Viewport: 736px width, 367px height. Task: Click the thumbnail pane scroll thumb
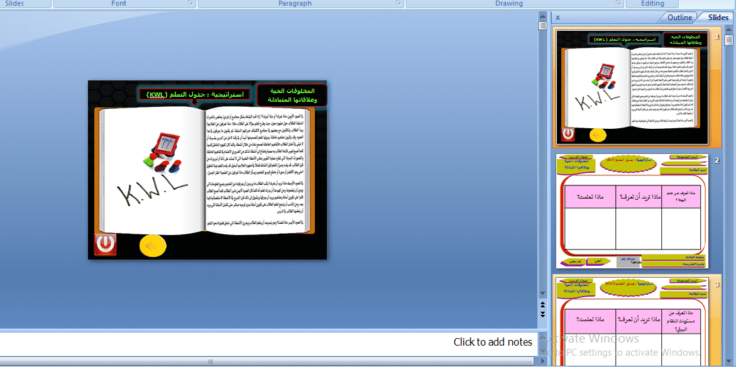[728, 40]
